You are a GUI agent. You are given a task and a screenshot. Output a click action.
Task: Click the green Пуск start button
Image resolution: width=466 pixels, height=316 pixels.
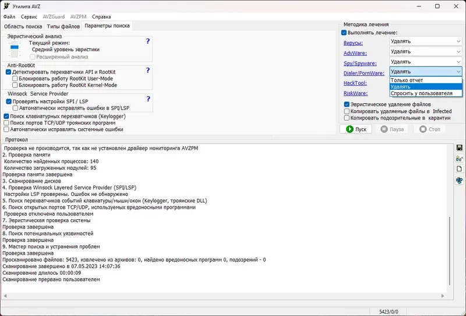pyautogui.click(x=356, y=129)
